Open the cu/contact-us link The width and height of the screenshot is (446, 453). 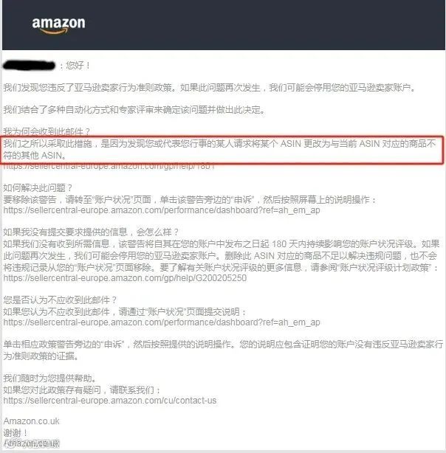(110, 401)
